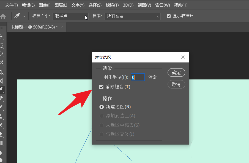Select the 与选区交叉(I) radio button

102,134
